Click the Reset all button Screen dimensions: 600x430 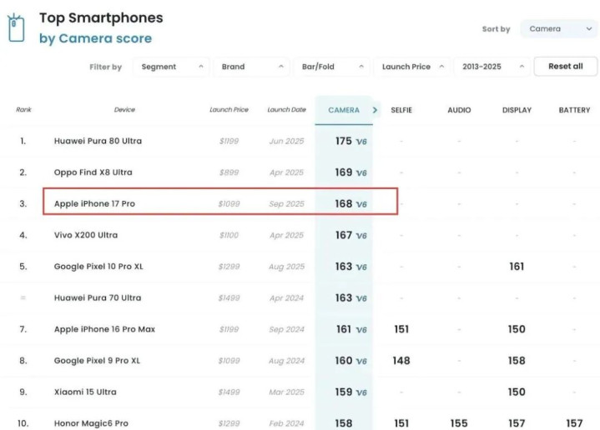[x=566, y=67]
